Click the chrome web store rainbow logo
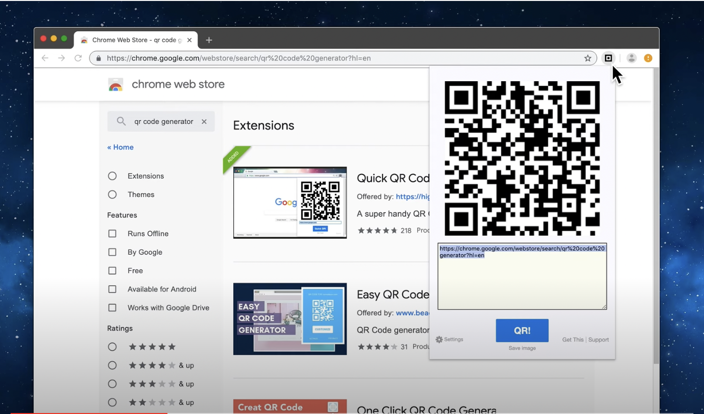 tap(115, 85)
